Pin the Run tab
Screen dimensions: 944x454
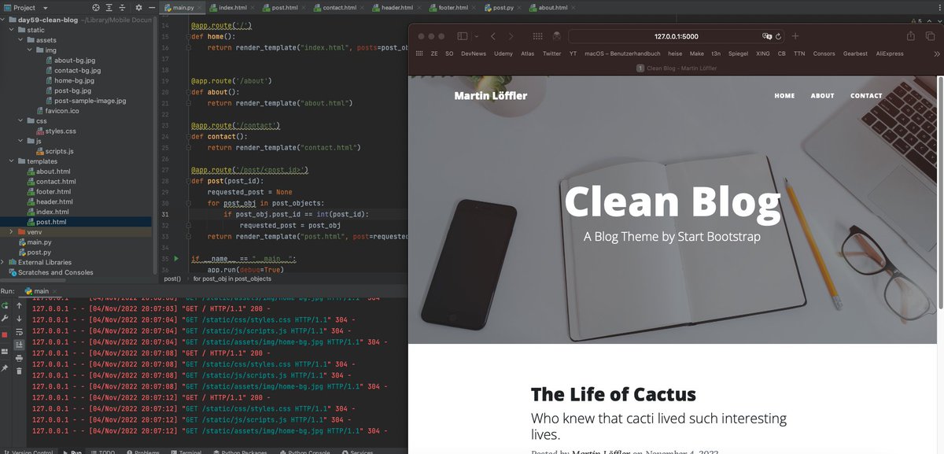[x=6, y=367]
